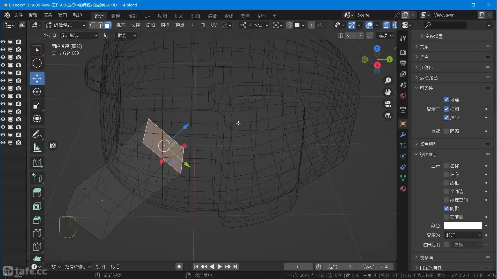Open the Material properties tab
497x279 pixels.
pos(403,189)
